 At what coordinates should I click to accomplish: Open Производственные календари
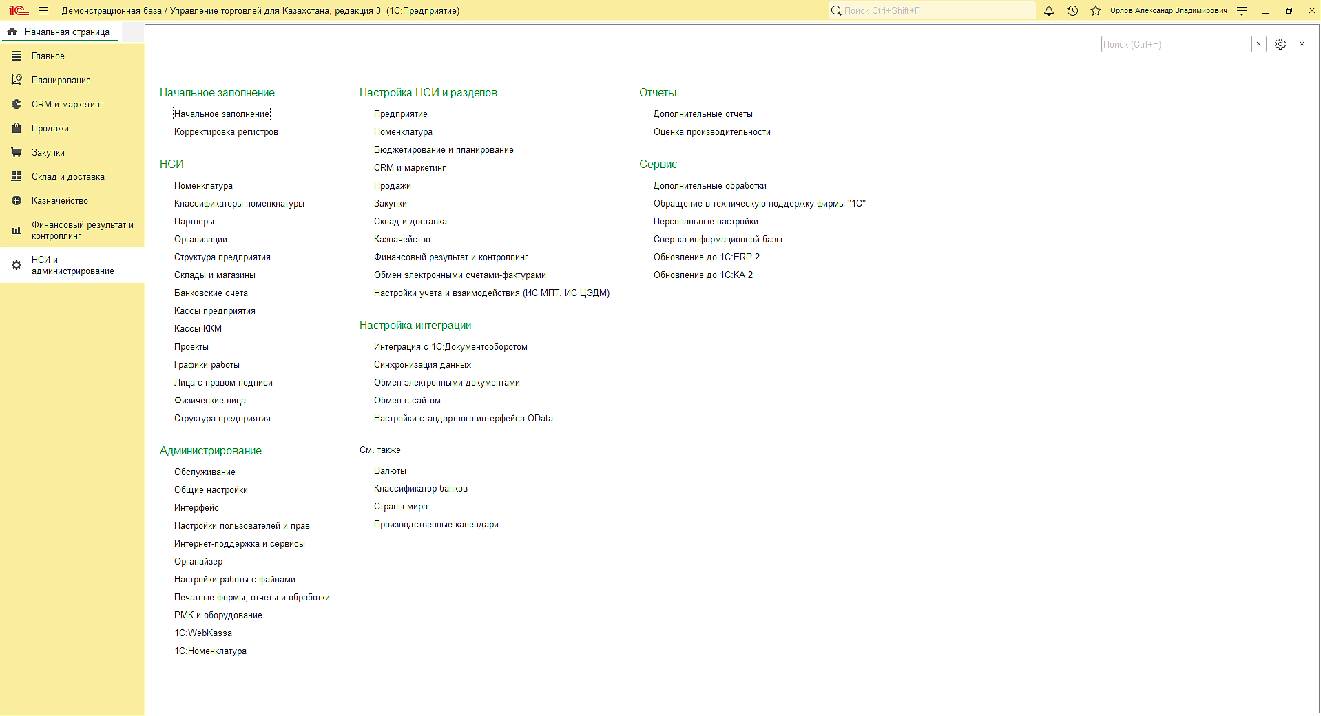tap(436, 524)
